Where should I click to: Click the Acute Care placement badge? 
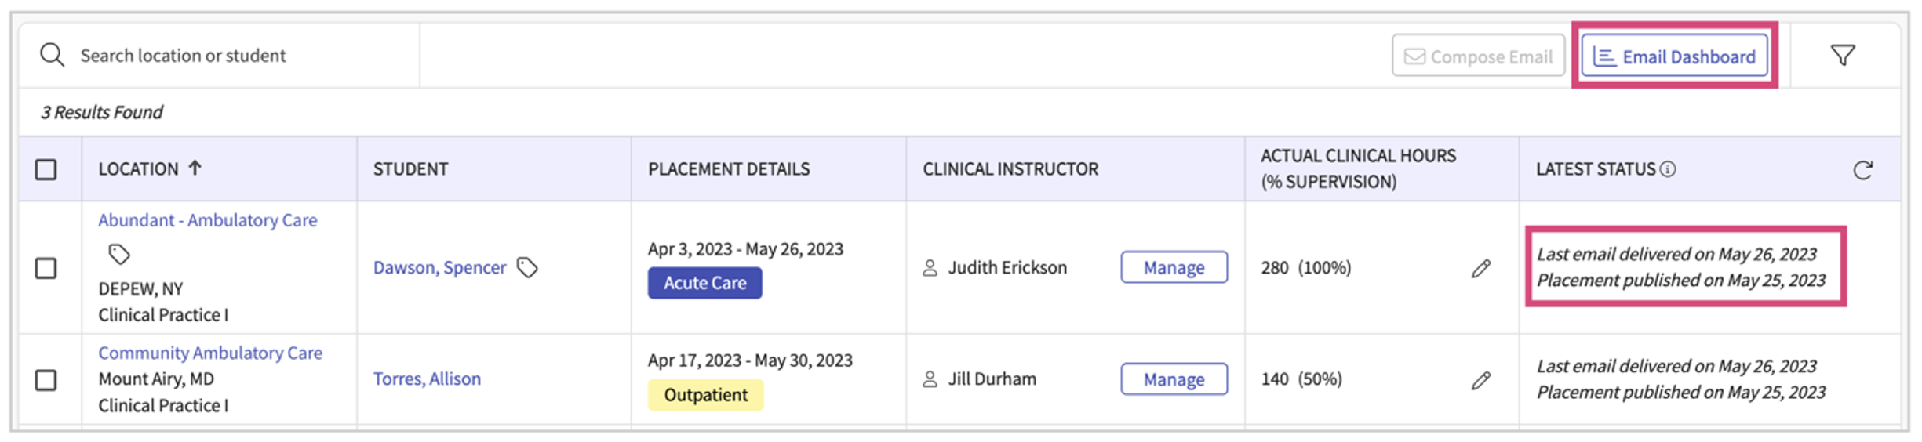tap(704, 283)
